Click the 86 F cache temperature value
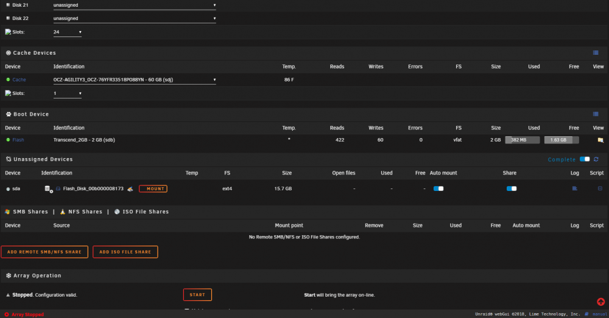Screen dimensions: 609x318 [x=289, y=80]
